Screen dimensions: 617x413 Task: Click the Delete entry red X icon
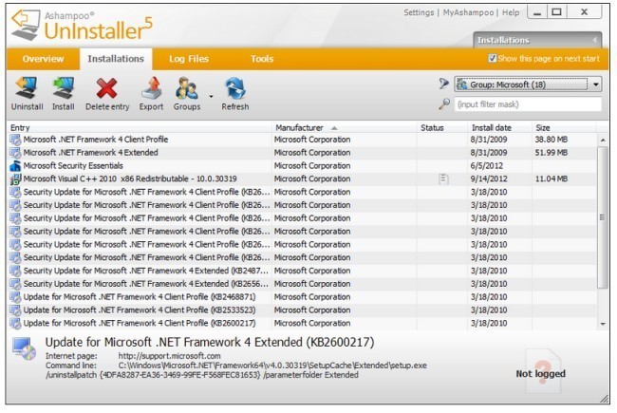106,87
